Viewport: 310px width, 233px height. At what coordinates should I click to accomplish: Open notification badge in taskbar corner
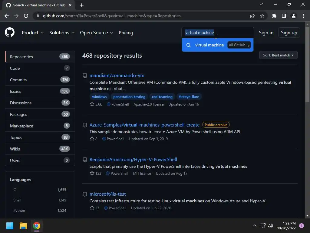[302, 226]
